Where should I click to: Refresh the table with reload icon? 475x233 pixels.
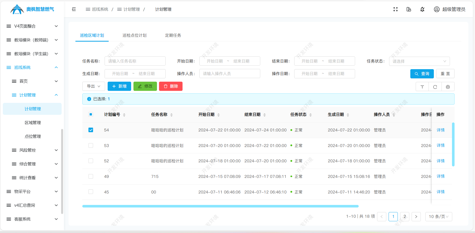(435, 87)
